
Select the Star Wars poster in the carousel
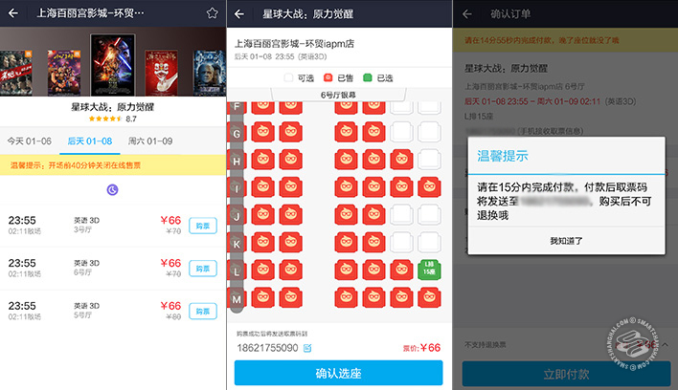pyautogui.click(x=112, y=65)
